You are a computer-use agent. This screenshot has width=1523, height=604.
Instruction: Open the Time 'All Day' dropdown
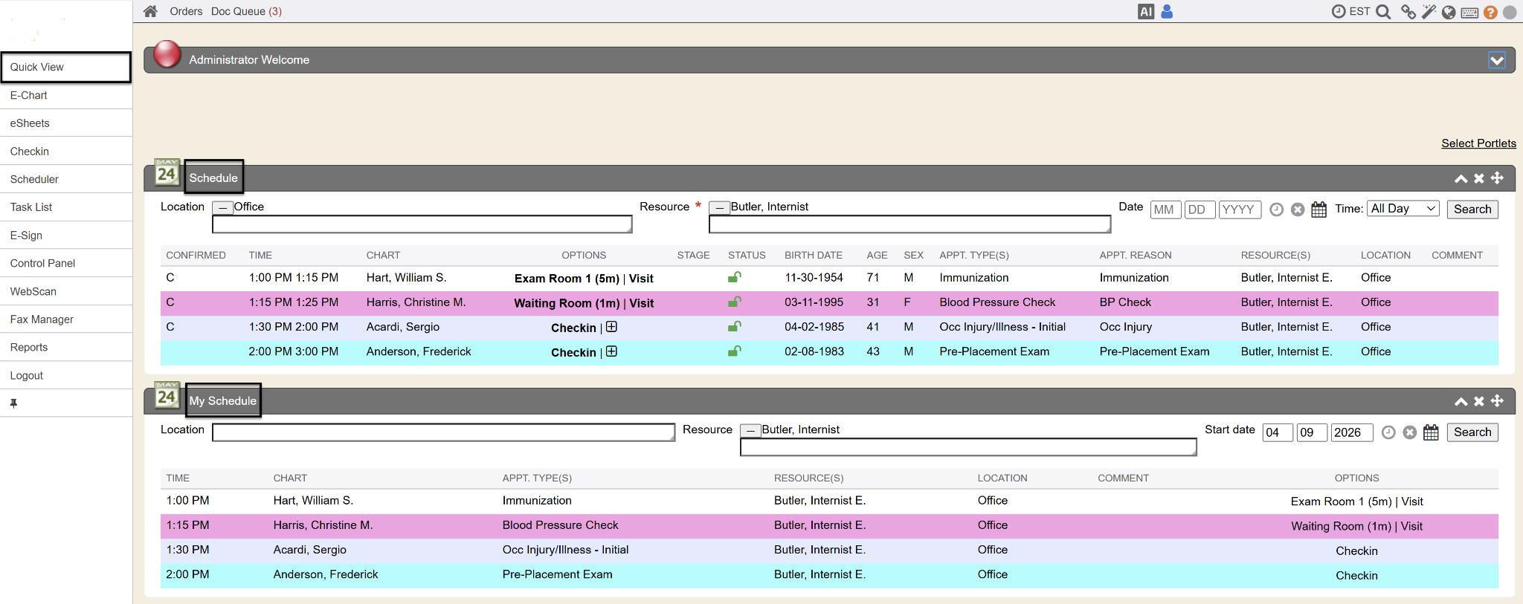(1403, 209)
